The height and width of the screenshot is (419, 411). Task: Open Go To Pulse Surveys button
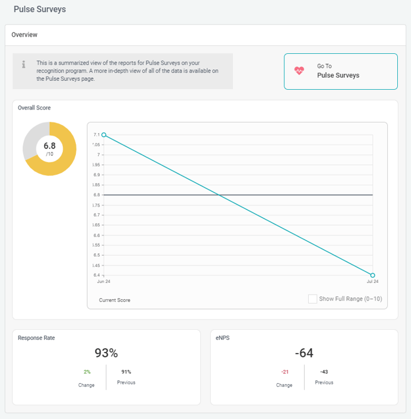[x=341, y=71]
